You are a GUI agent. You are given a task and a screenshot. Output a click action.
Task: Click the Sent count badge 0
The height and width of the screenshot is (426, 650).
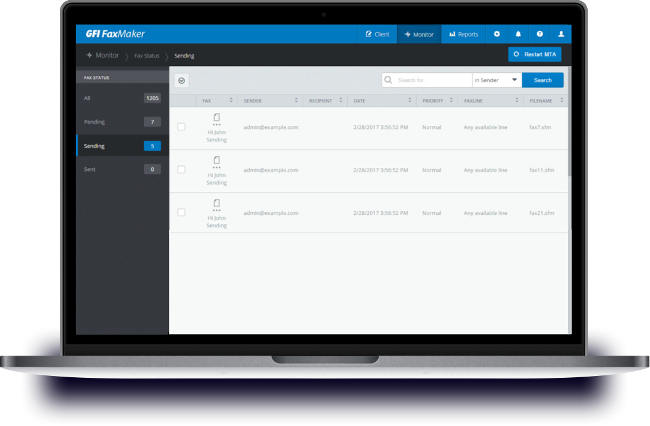tap(152, 169)
